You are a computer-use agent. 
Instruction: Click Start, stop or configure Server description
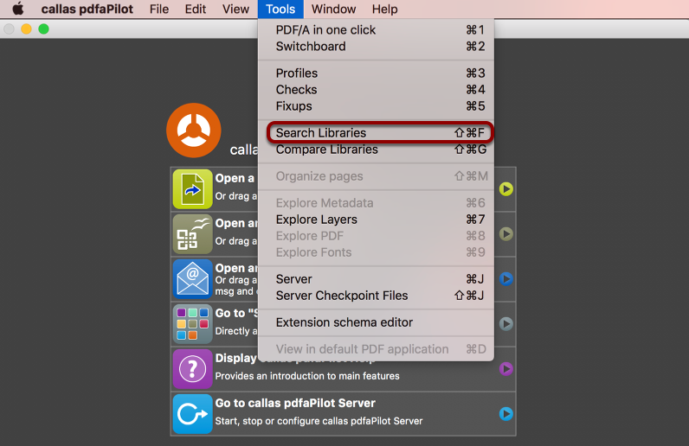[319, 421]
